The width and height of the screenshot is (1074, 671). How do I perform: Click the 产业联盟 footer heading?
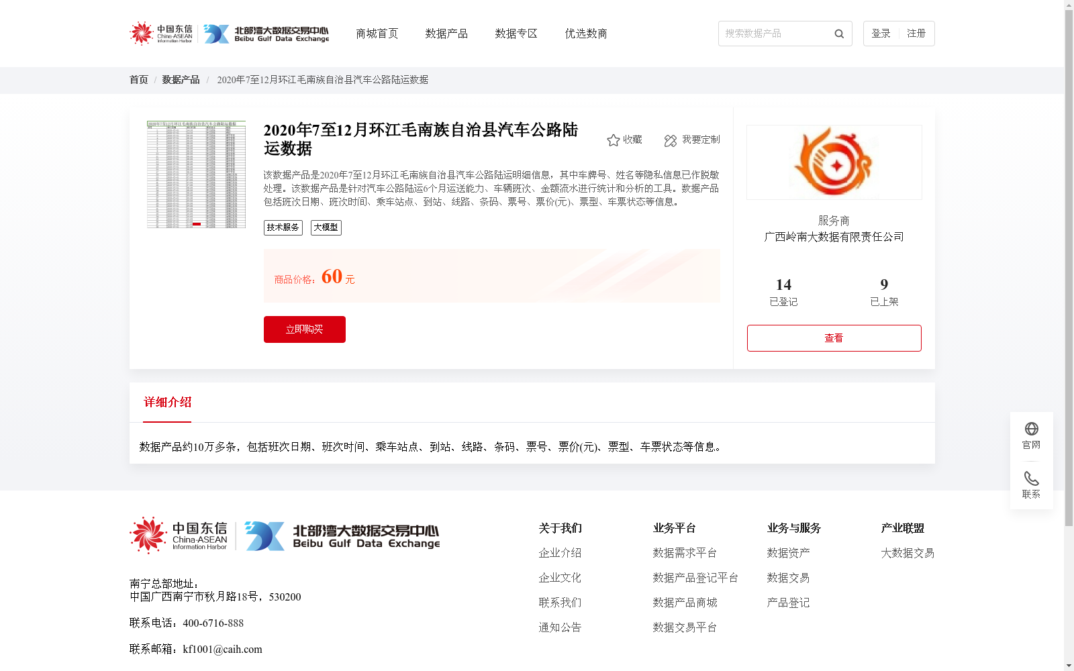[x=902, y=528]
